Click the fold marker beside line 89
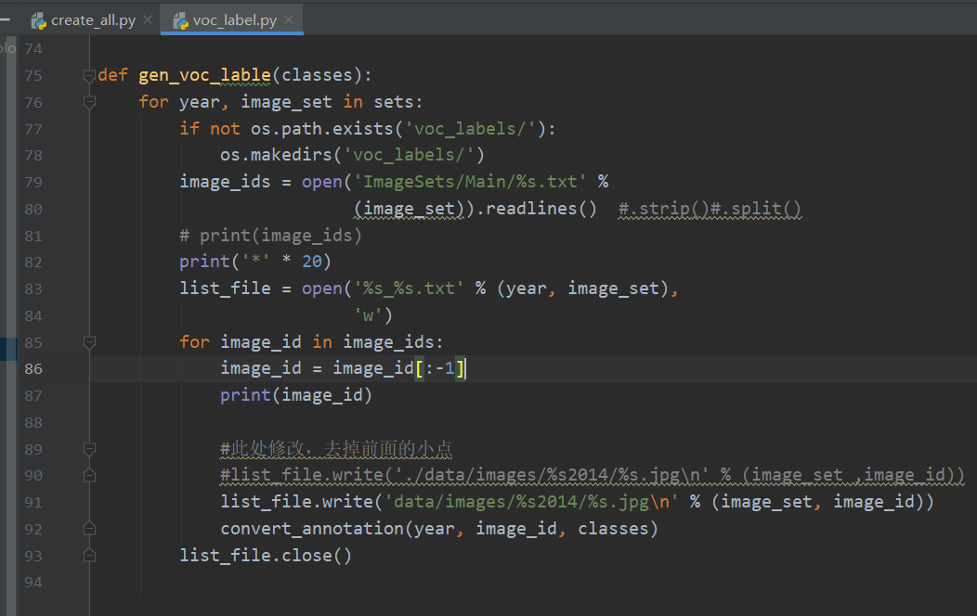This screenshot has height=616, width=977. pyautogui.click(x=89, y=449)
